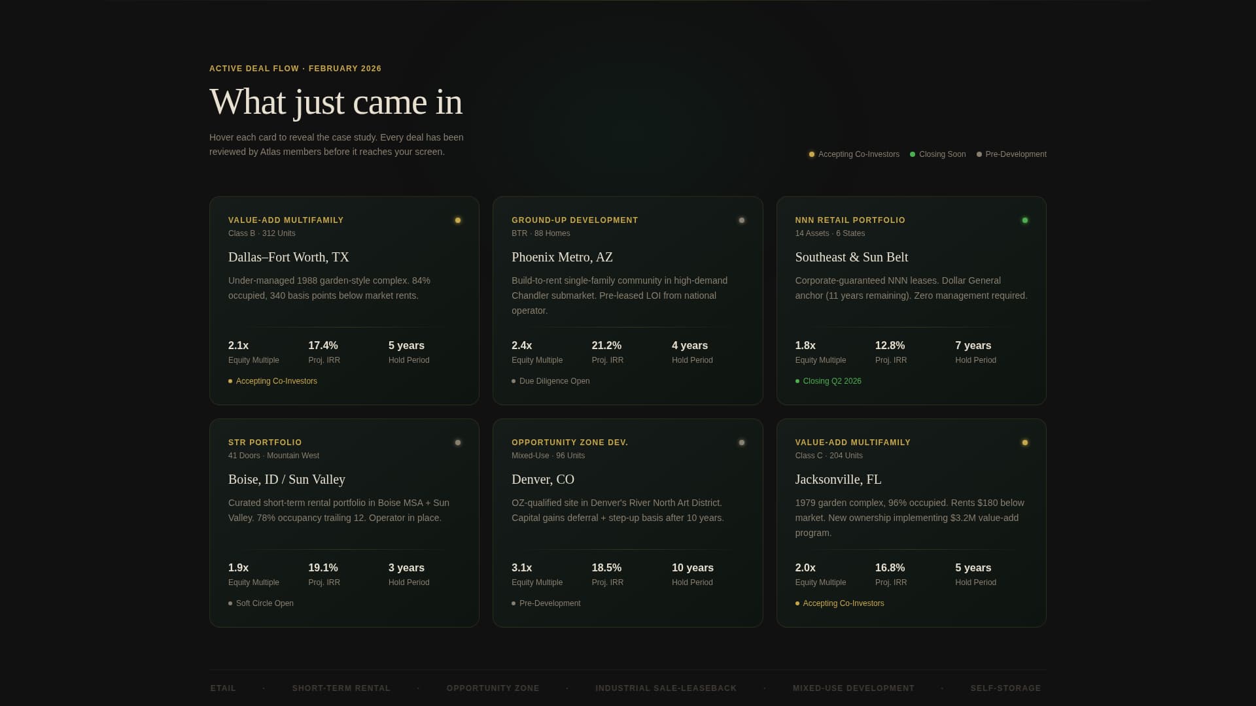The height and width of the screenshot is (706, 1256).
Task: Expand the Southeast & Sun Belt retail card
Action: (911, 300)
